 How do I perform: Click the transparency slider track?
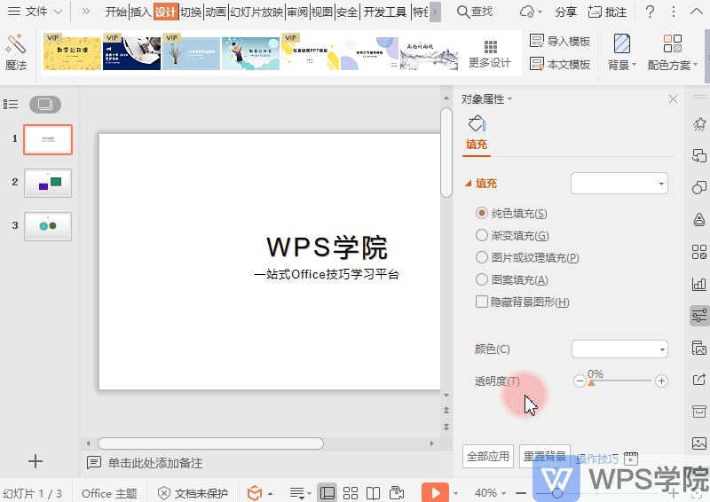click(619, 381)
